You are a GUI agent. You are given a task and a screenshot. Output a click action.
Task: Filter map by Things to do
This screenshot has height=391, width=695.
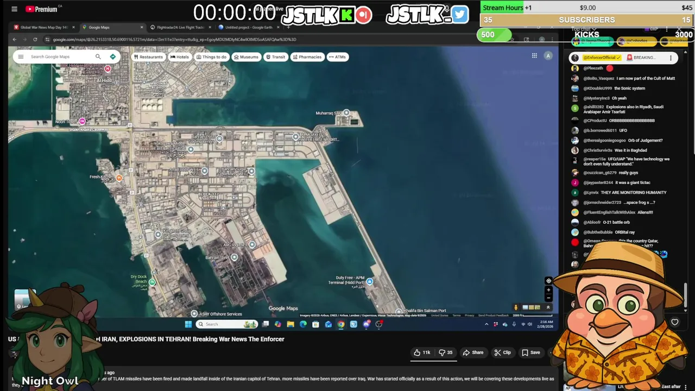[x=211, y=57]
